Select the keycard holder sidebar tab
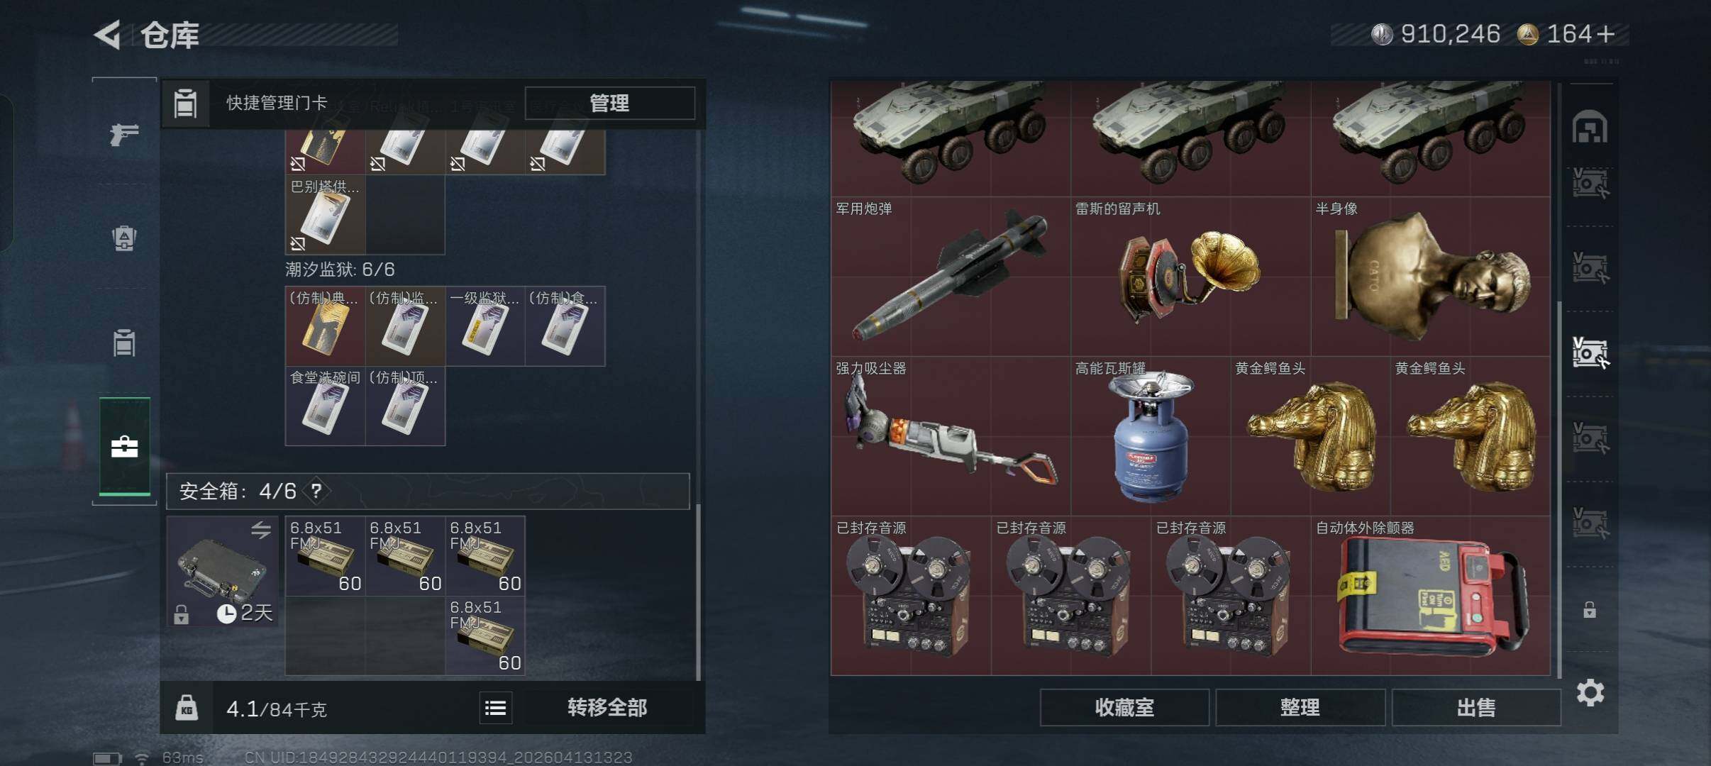 [x=124, y=343]
